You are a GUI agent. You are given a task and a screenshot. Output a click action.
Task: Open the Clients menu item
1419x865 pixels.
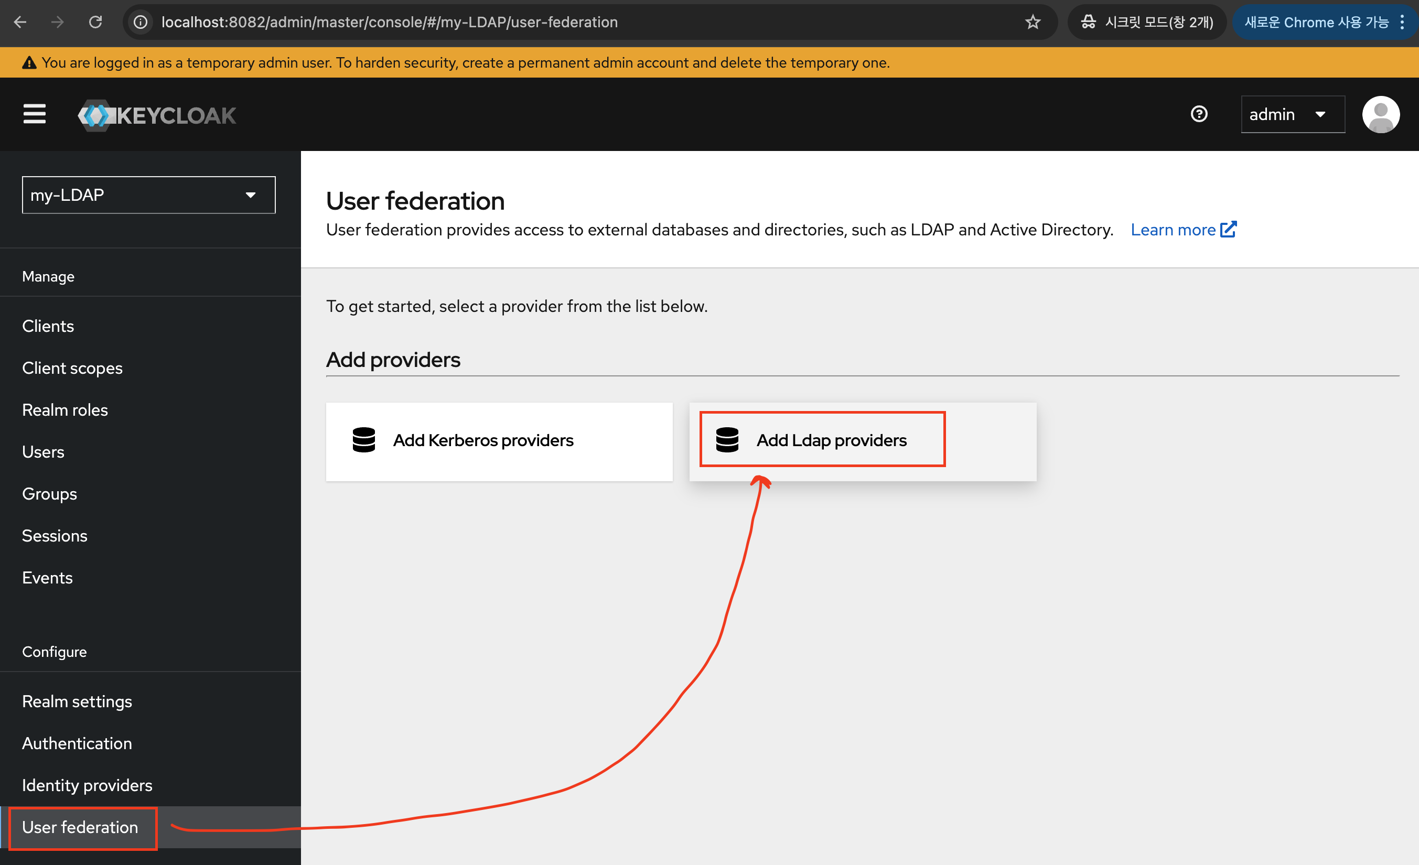tap(48, 326)
